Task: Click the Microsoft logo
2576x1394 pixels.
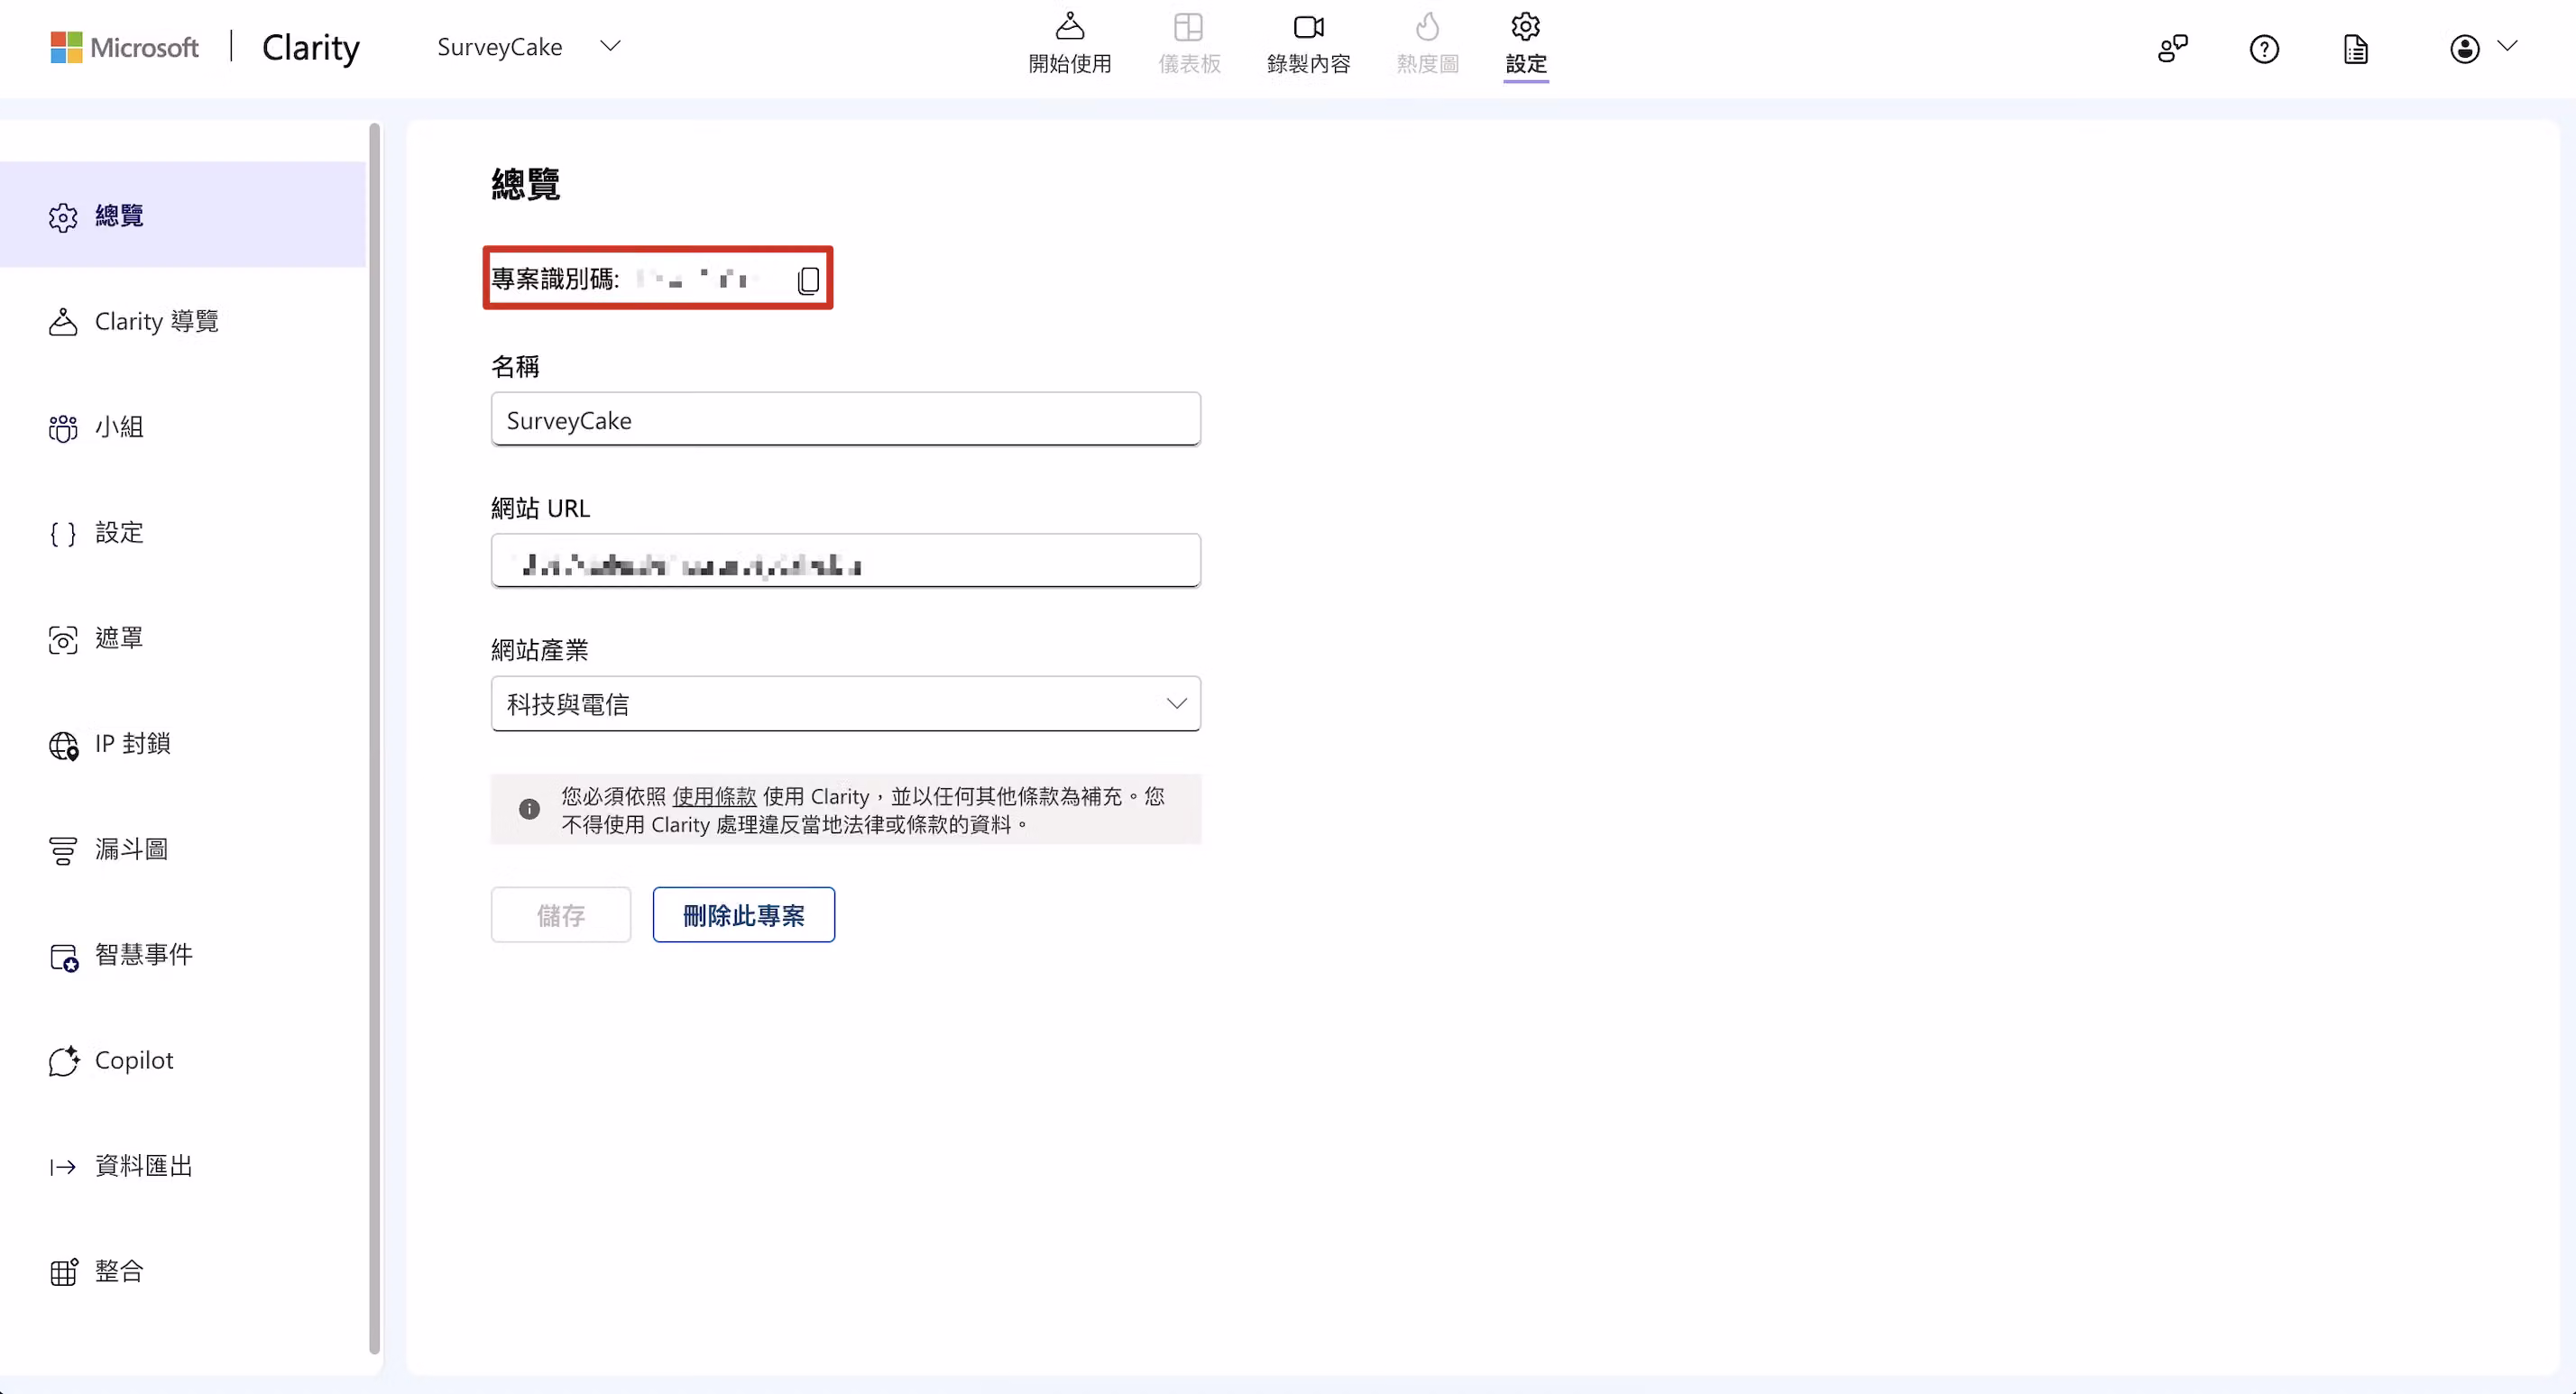Action: point(125,47)
